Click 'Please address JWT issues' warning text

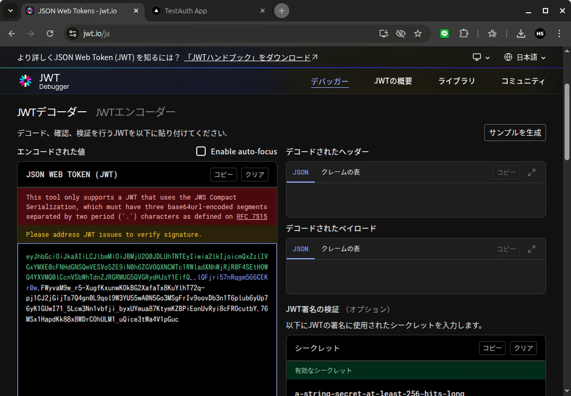[x=114, y=235]
